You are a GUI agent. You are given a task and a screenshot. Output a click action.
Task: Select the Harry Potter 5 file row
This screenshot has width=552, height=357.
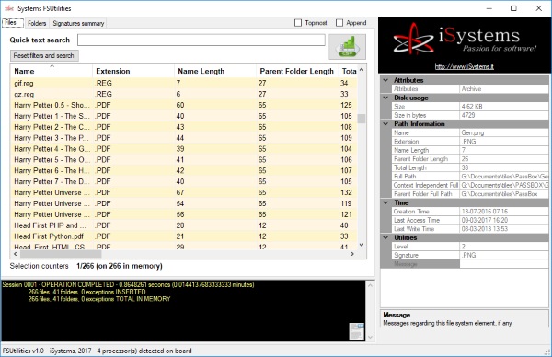click(184, 159)
